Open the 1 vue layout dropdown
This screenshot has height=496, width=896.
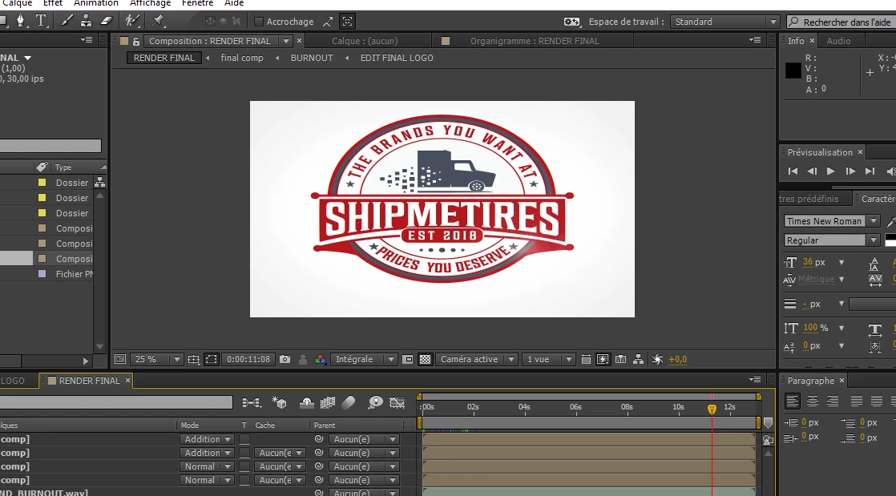[548, 360]
